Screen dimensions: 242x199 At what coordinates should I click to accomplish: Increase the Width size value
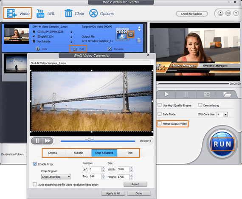131,168
